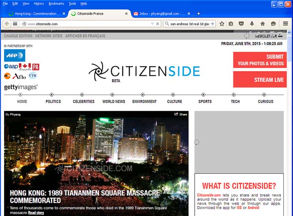Open the NETWORK SITES menu

pyautogui.click(x=49, y=36)
